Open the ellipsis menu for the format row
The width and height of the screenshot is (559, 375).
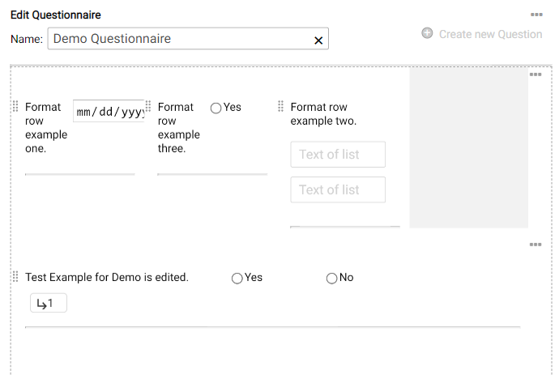(x=535, y=75)
